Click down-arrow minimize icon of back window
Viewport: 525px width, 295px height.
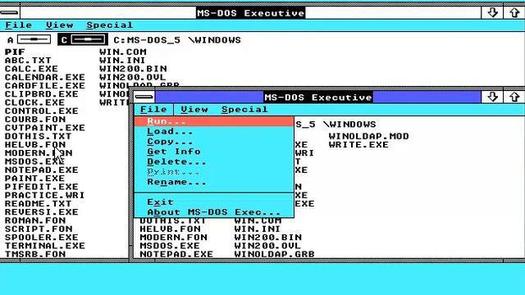point(492,13)
